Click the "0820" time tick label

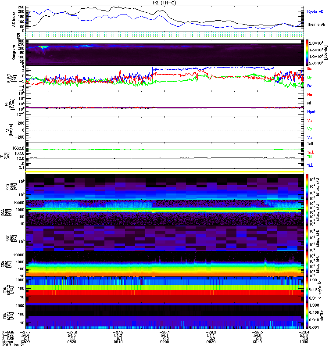point(72,342)
